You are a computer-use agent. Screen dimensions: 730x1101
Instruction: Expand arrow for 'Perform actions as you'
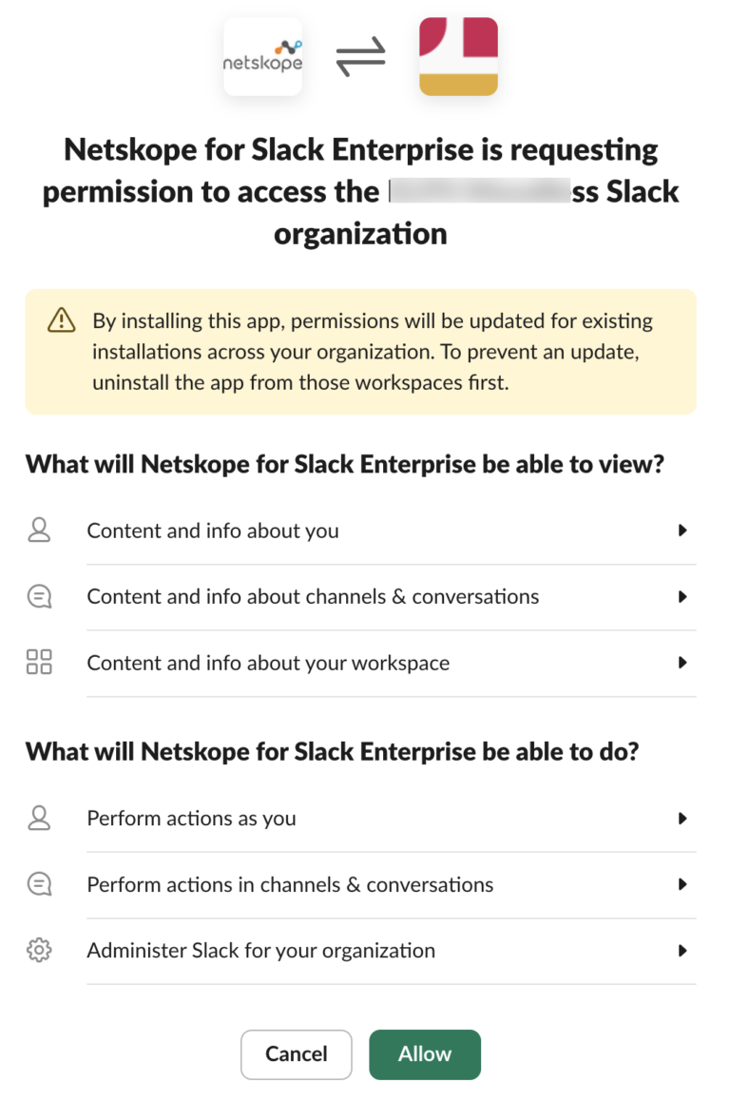tap(682, 819)
